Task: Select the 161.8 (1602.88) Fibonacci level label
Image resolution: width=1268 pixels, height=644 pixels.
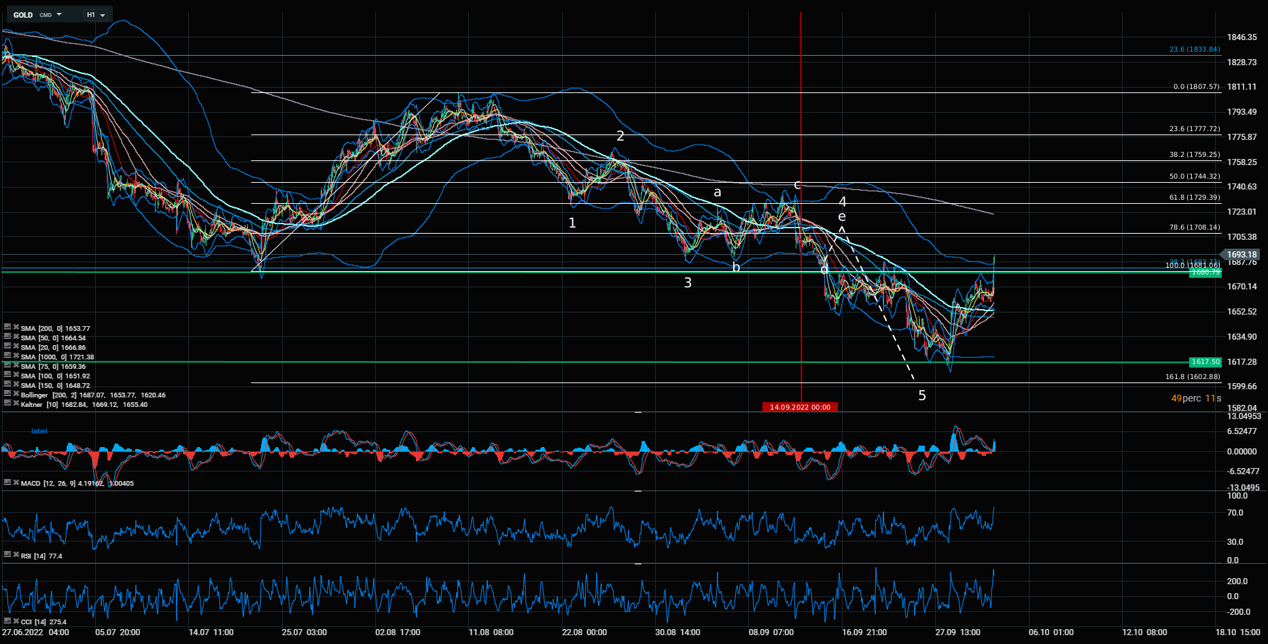Action: click(x=1193, y=377)
